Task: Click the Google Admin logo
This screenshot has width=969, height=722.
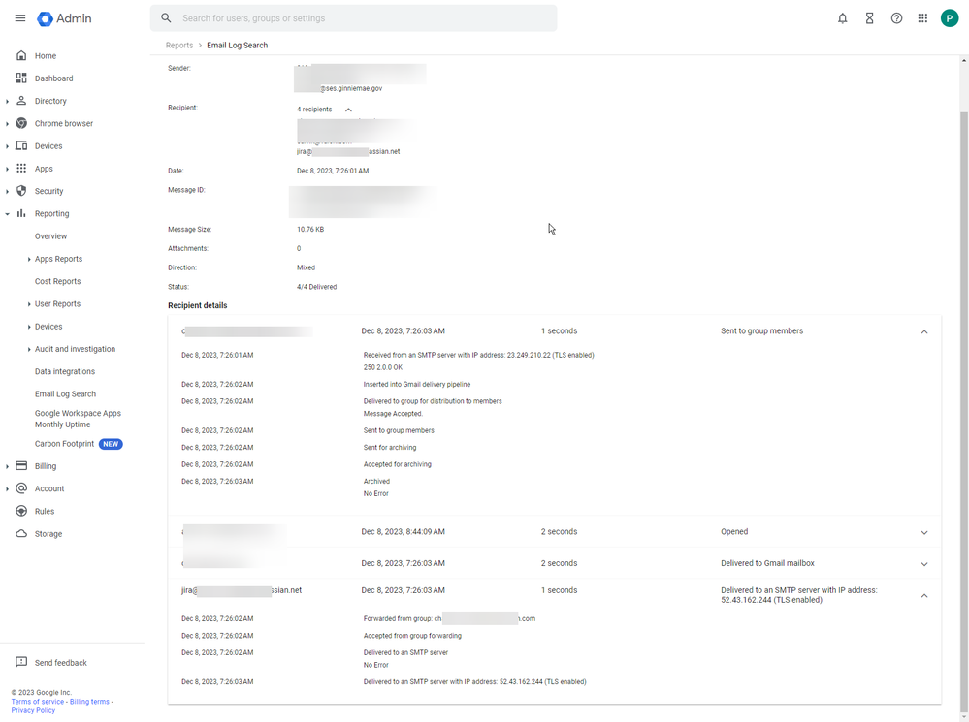Action: [x=64, y=18]
